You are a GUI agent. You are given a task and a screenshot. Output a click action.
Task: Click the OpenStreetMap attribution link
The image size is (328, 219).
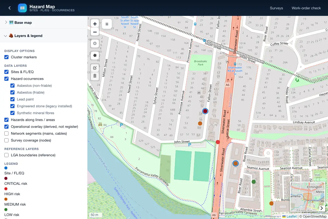tap(314, 216)
